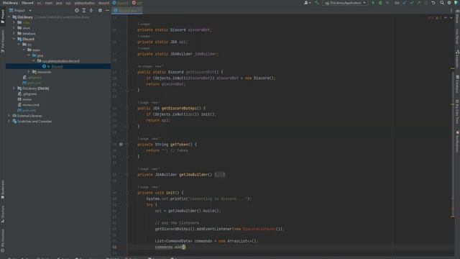Expand the database folder
This screenshot has height=259, width=460.
14,34
